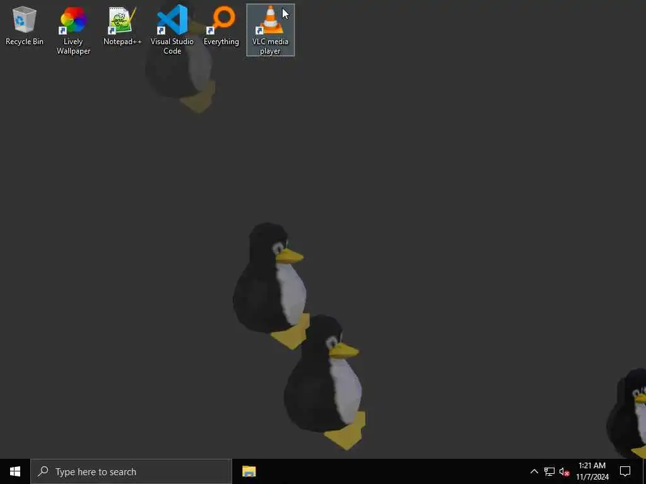Click the taskbar search box
This screenshot has width=646, height=484.
tap(131, 471)
